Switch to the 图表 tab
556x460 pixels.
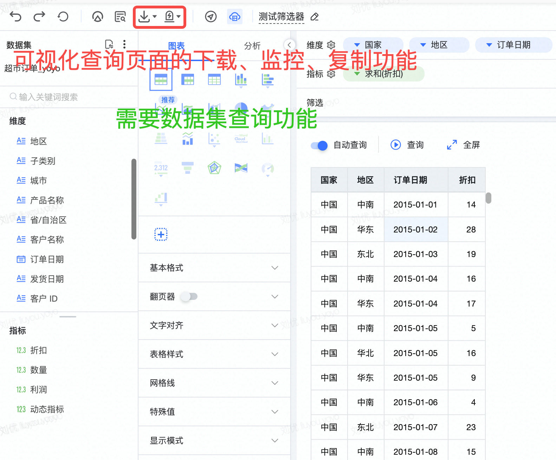click(176, 46)
